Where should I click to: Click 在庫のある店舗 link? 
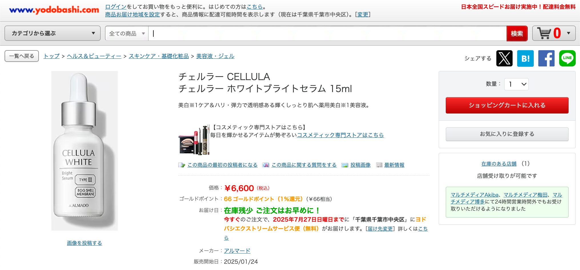499,164
